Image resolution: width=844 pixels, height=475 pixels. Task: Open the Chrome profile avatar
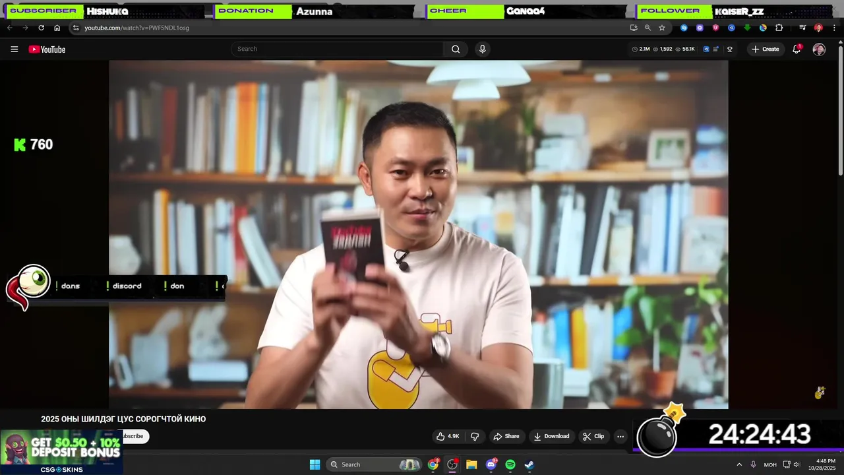818,28
